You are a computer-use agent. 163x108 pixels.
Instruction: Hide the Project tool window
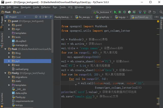(x=51, y=17)
